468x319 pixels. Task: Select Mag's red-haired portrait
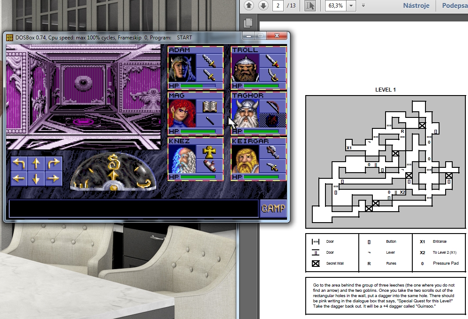[x=182, y=113]
